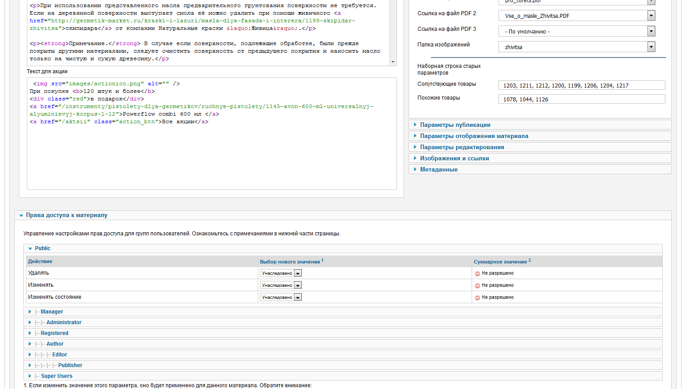Open the Метаданные section
The image size is (686, 389).
(x=439, y=170)
